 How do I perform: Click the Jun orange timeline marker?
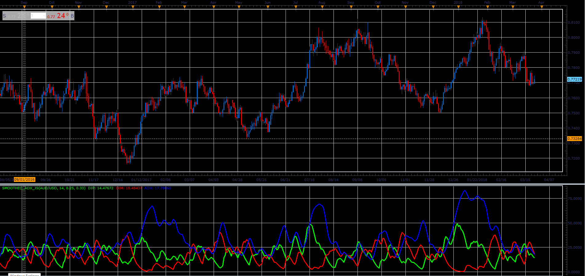point(268,7)
